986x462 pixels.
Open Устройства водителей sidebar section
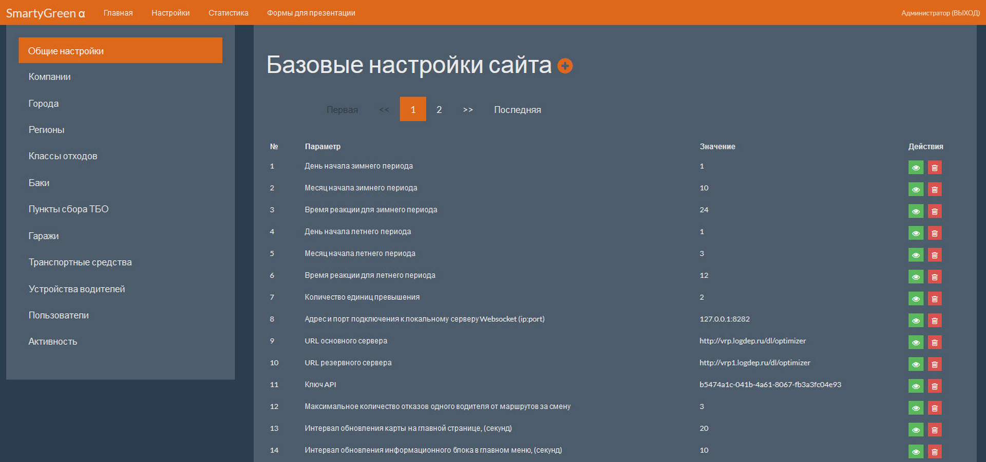(77, 289)
